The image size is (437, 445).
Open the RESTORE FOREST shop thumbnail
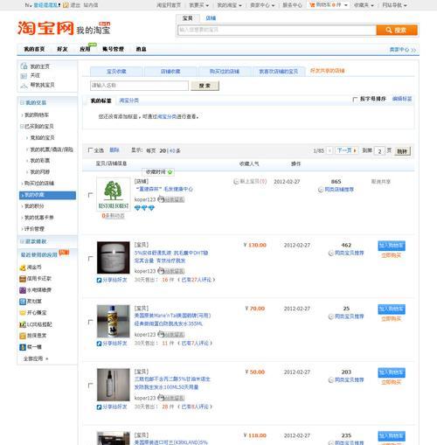click(x=114, y=194)
